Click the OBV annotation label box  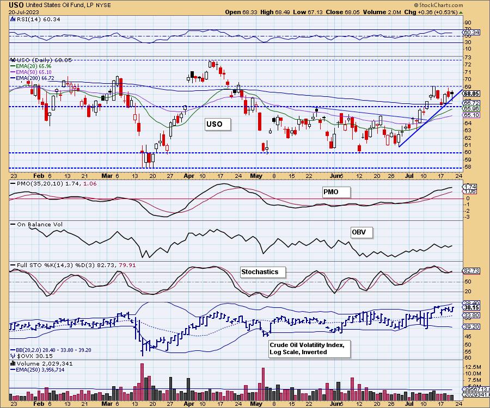362,232
